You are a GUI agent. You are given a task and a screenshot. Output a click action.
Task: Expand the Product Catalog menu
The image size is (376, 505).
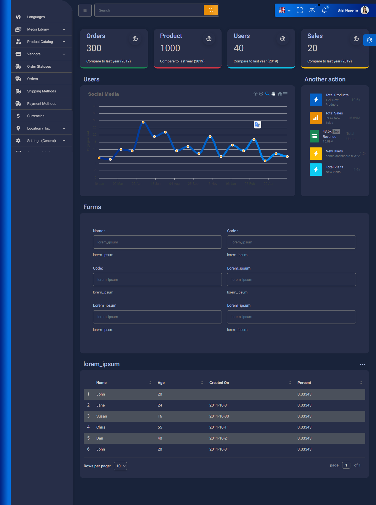click(41, 42)
